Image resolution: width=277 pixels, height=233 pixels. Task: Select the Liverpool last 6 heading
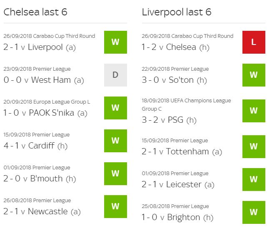pyautogui.click(x=177, y=12)
